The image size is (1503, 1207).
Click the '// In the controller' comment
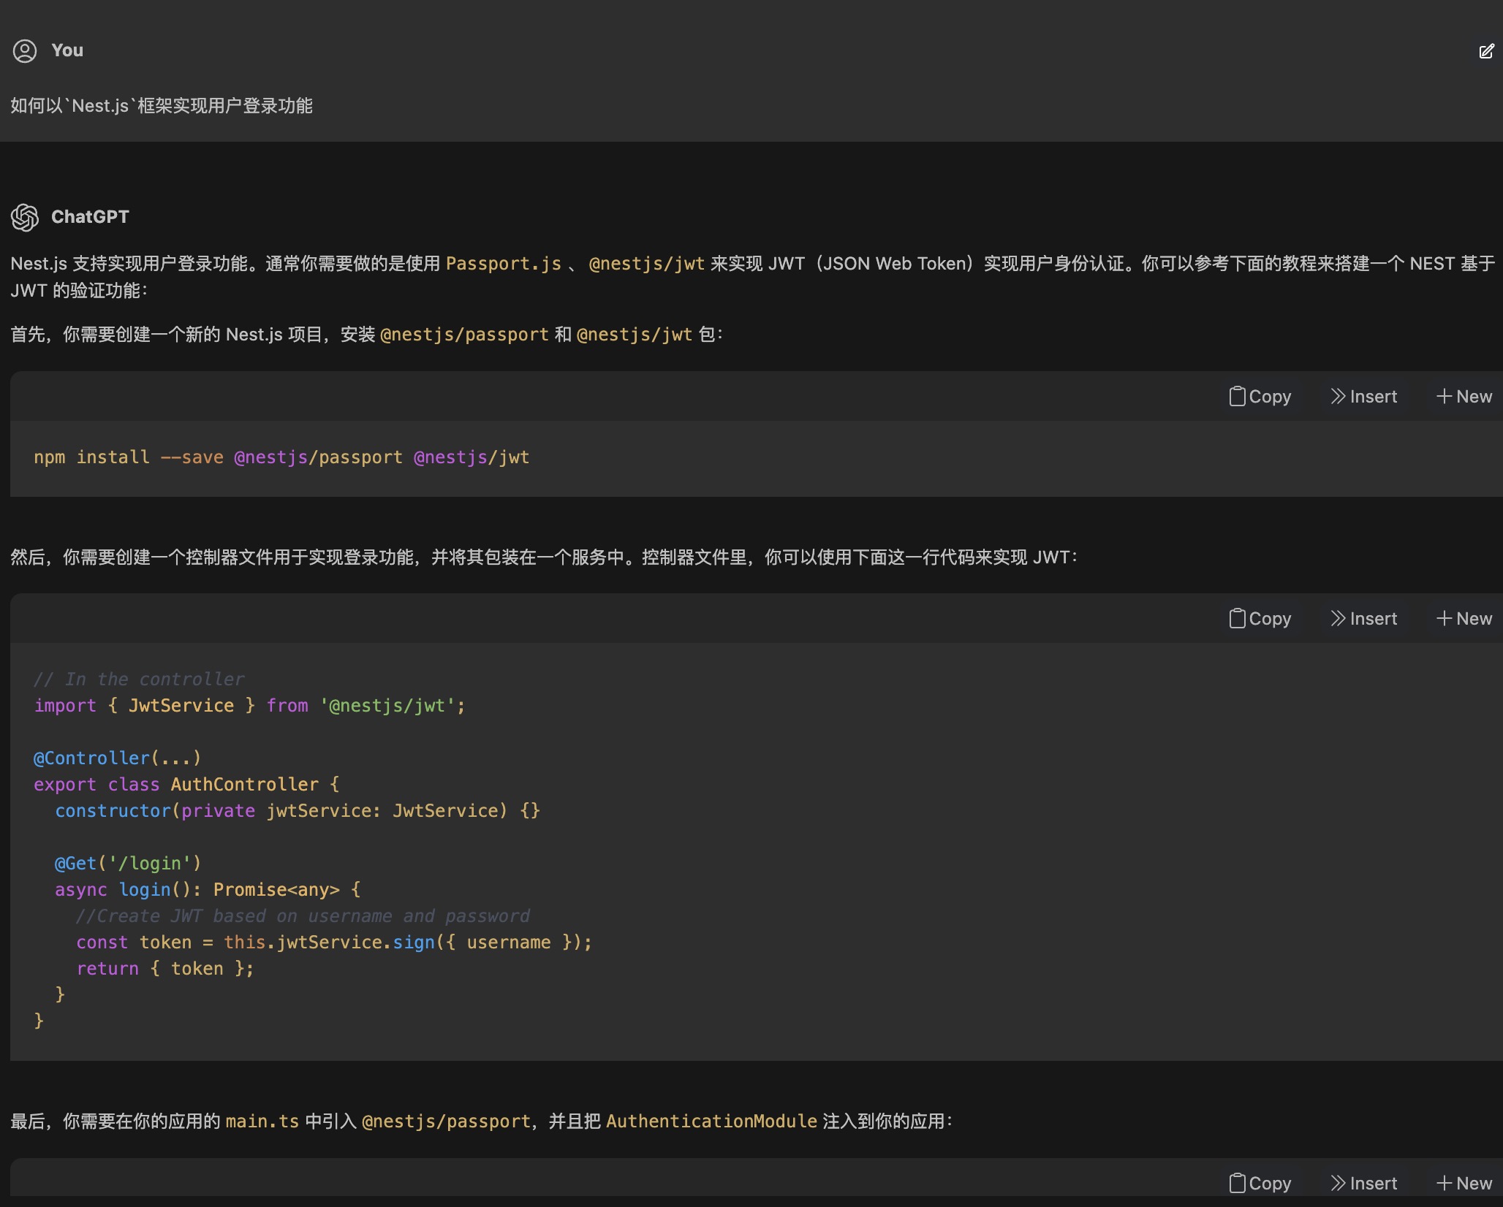[x=139, y=679]
